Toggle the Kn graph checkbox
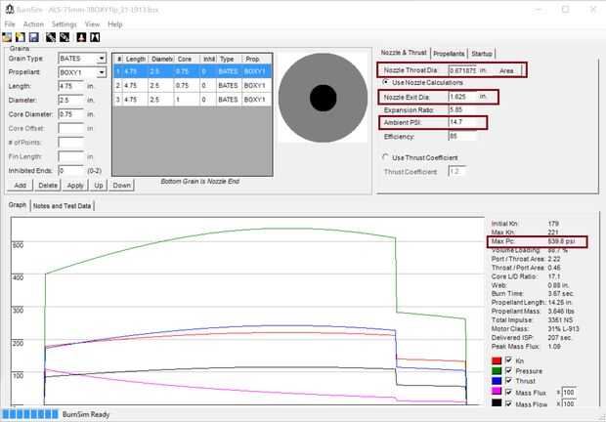This screenshot has height=422, width=606. pyautogui.click(x=508, y=360)
